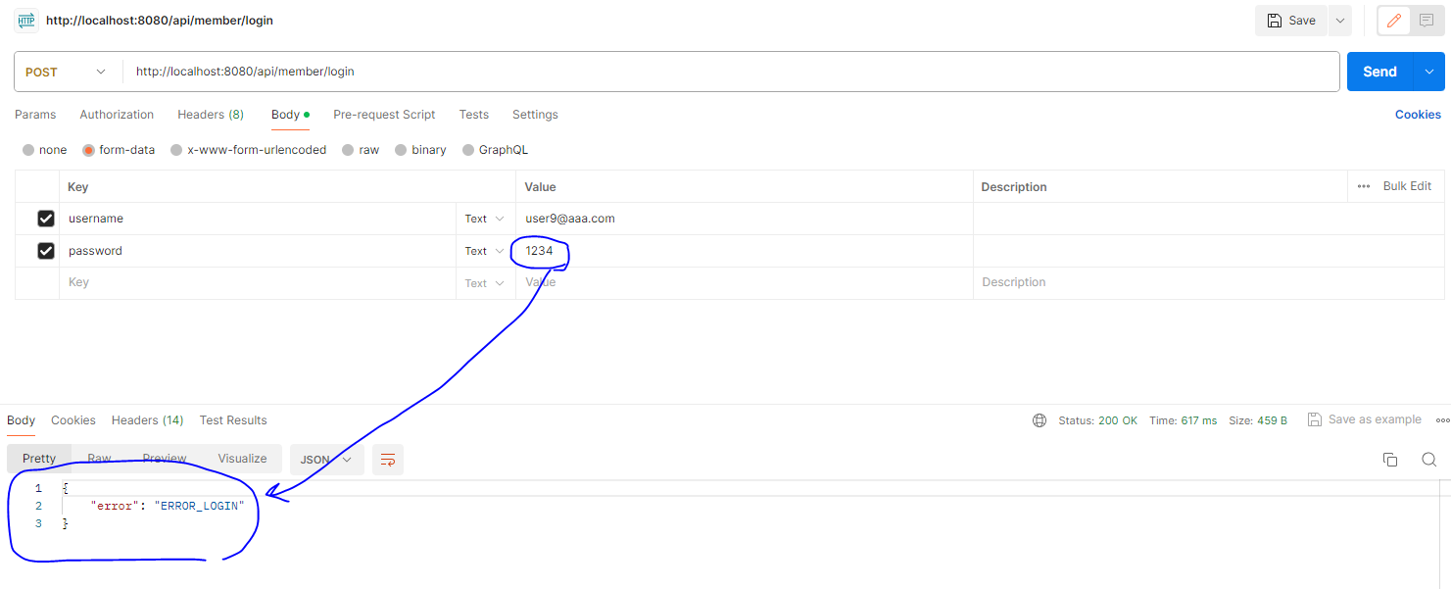Select the form-data radio button
1451x589 pixels.
pos(88,150)
